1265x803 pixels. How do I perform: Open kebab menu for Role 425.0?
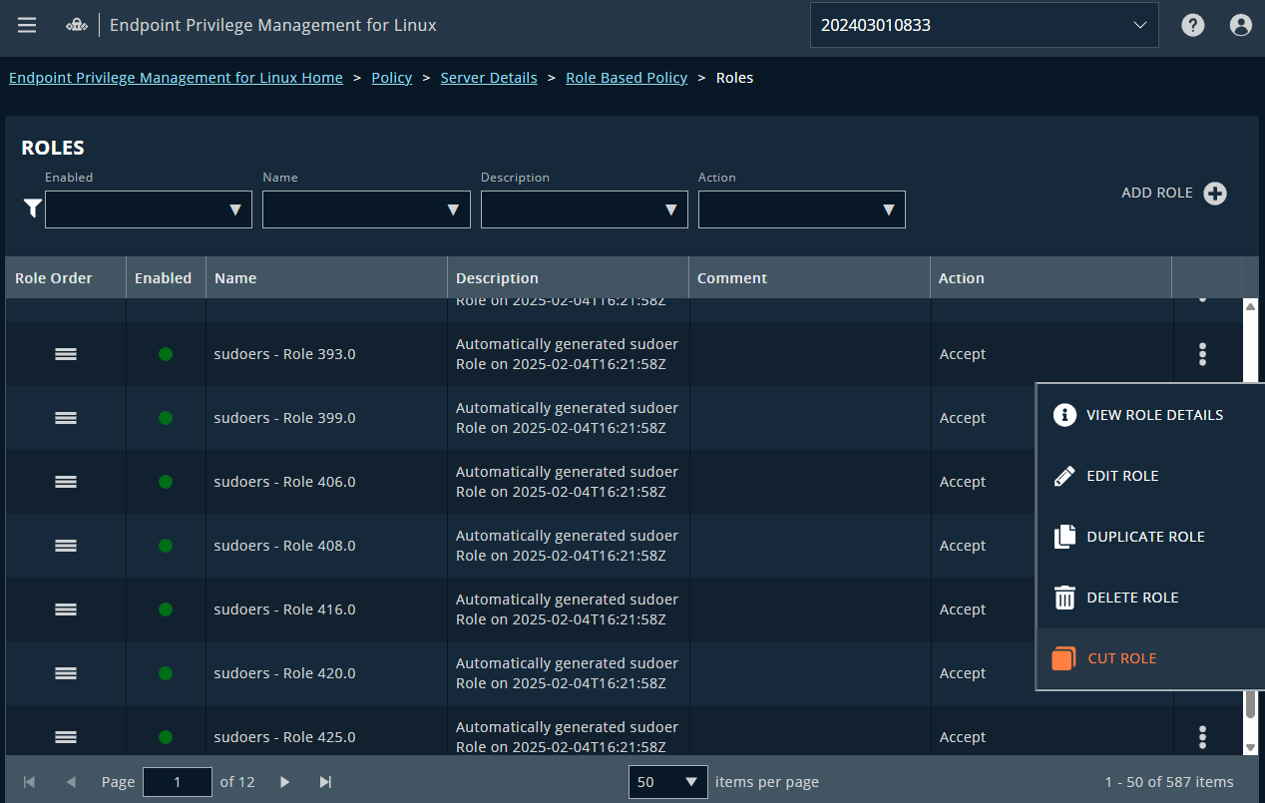[x=1203, y=737]
